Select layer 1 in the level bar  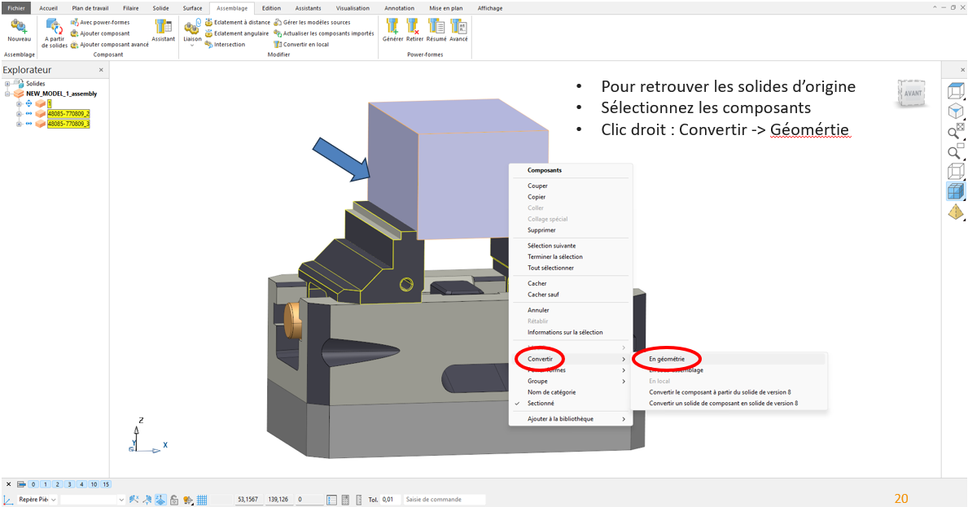(x=45, y=484)
